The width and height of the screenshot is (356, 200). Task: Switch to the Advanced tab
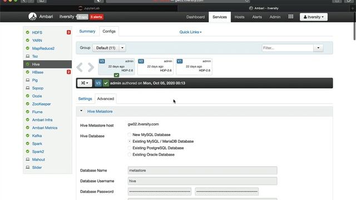pos(106,99)
